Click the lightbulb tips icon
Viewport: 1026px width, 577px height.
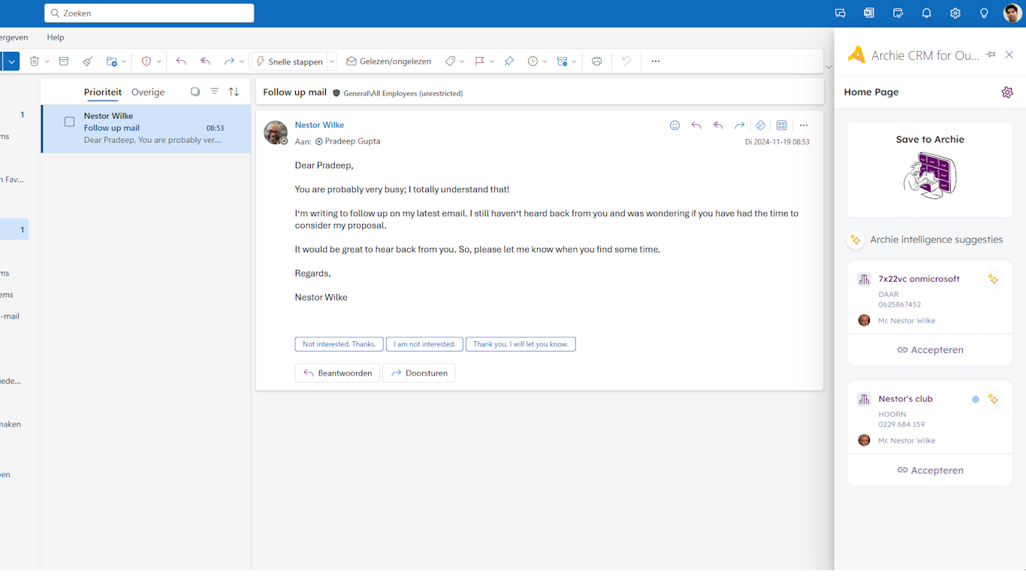[x=984, y=14]
